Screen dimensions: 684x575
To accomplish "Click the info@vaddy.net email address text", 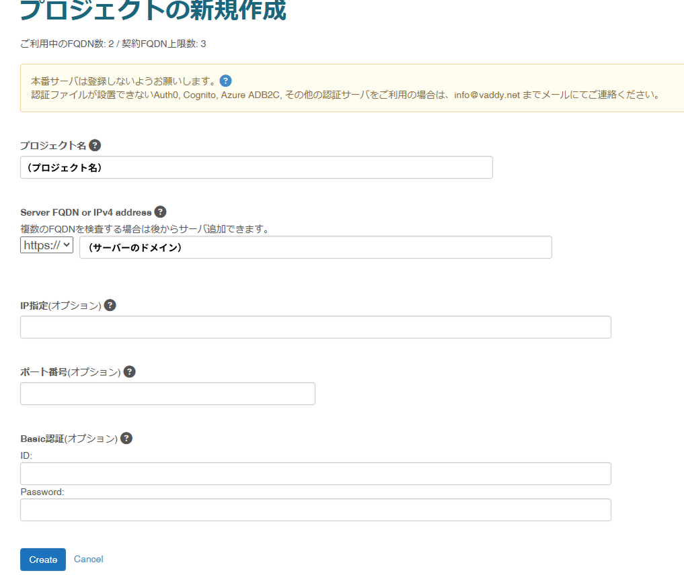I will (x=487, y=95).
